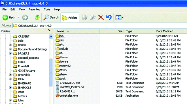The image size is (187, 104).
Task: Expand the DRIVERS tree node
Action: click(10, 54)
